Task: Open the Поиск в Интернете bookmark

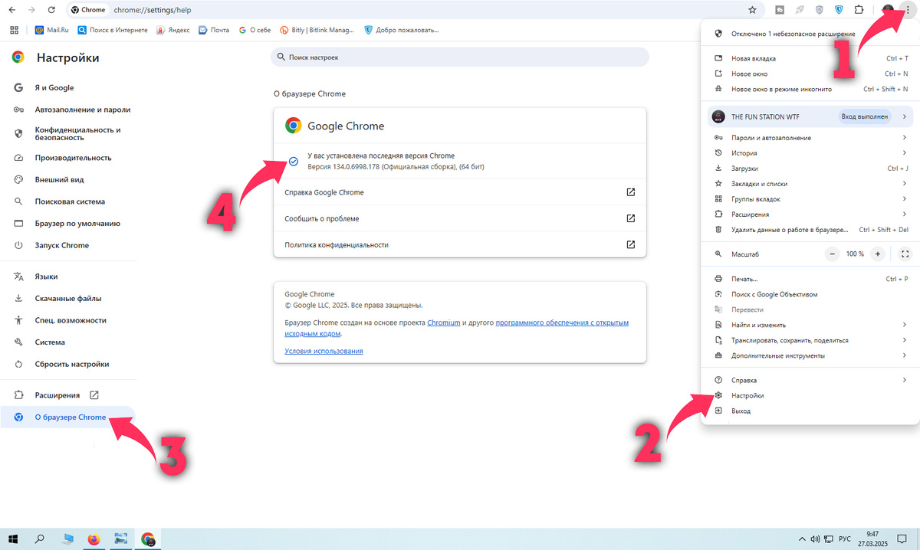Action: [112, 30]
